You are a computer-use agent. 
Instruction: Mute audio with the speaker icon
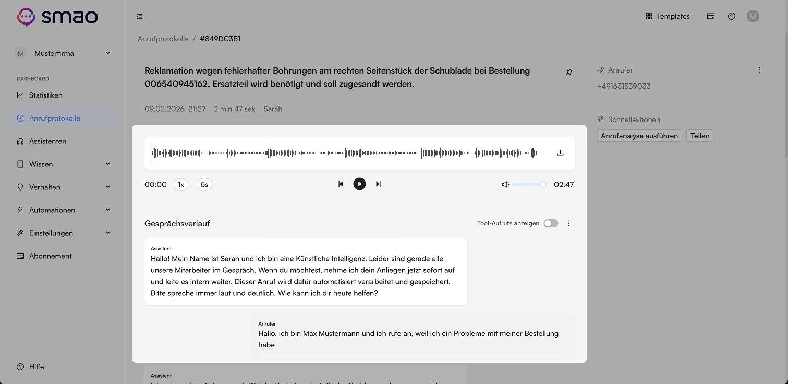pos(505,184)
